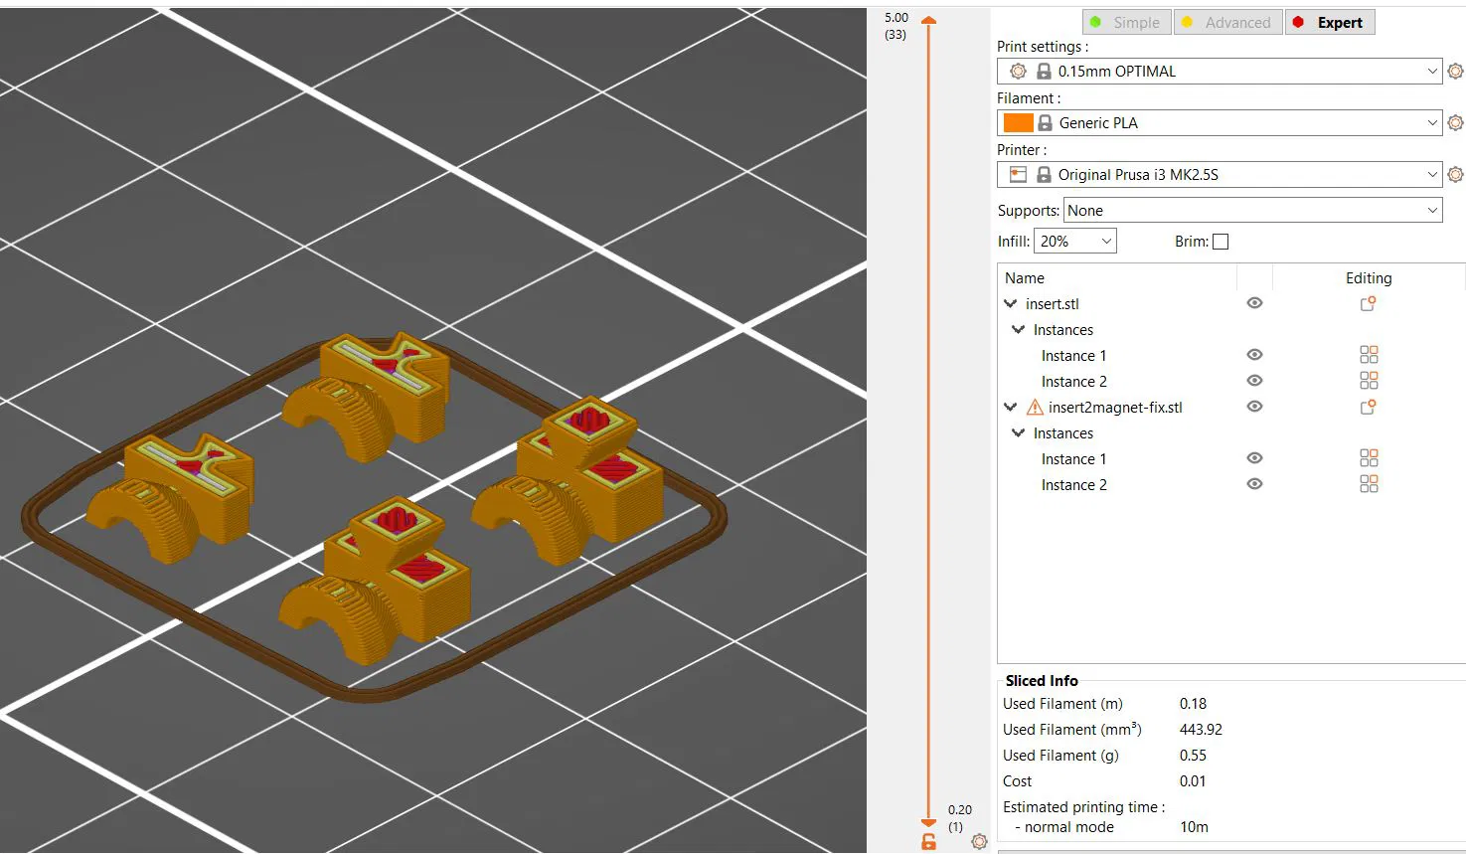Open filament settings gear icon

coord(1455,122)
